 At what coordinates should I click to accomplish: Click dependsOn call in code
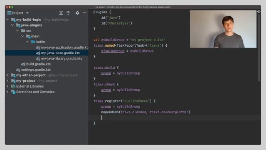point(110,112)
